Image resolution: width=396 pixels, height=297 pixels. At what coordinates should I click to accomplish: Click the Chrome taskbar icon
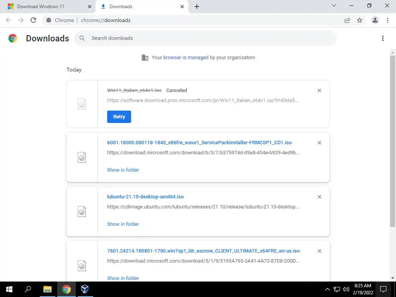point(66,289)
